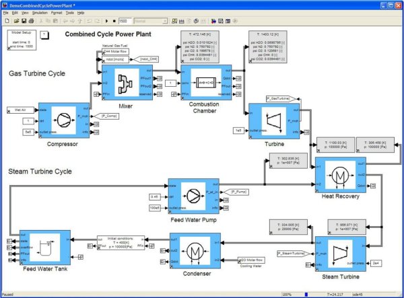404x298 pixels.
Task: Open the View menu
Action: [25, 13]
